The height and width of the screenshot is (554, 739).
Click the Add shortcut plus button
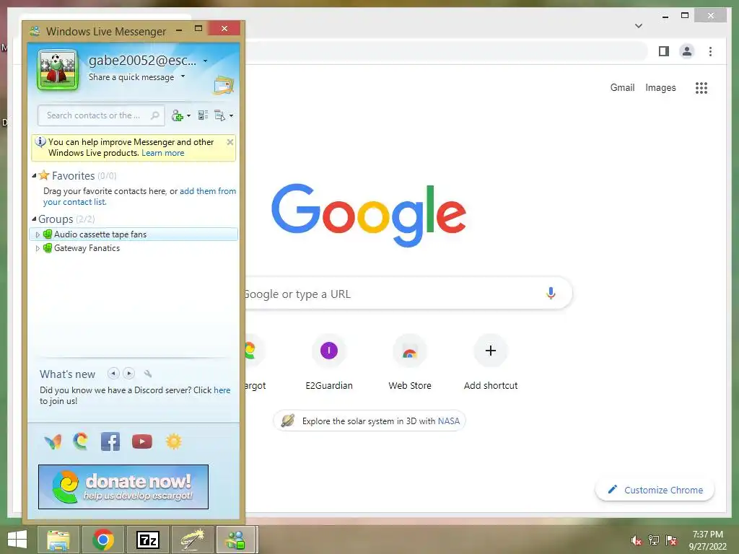491,351
